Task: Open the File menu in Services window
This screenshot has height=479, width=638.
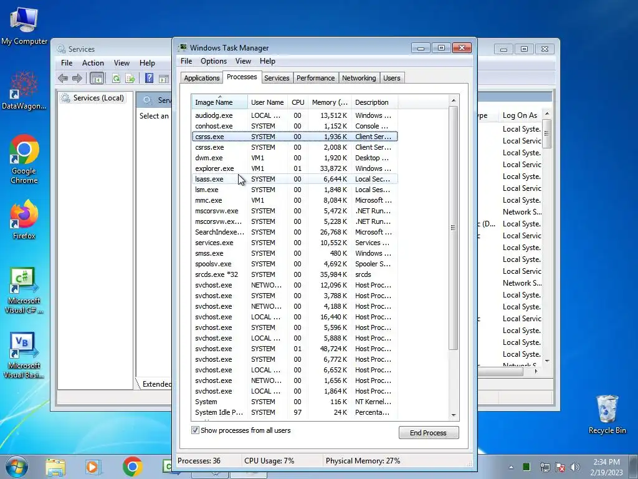Action: point(67,63)
